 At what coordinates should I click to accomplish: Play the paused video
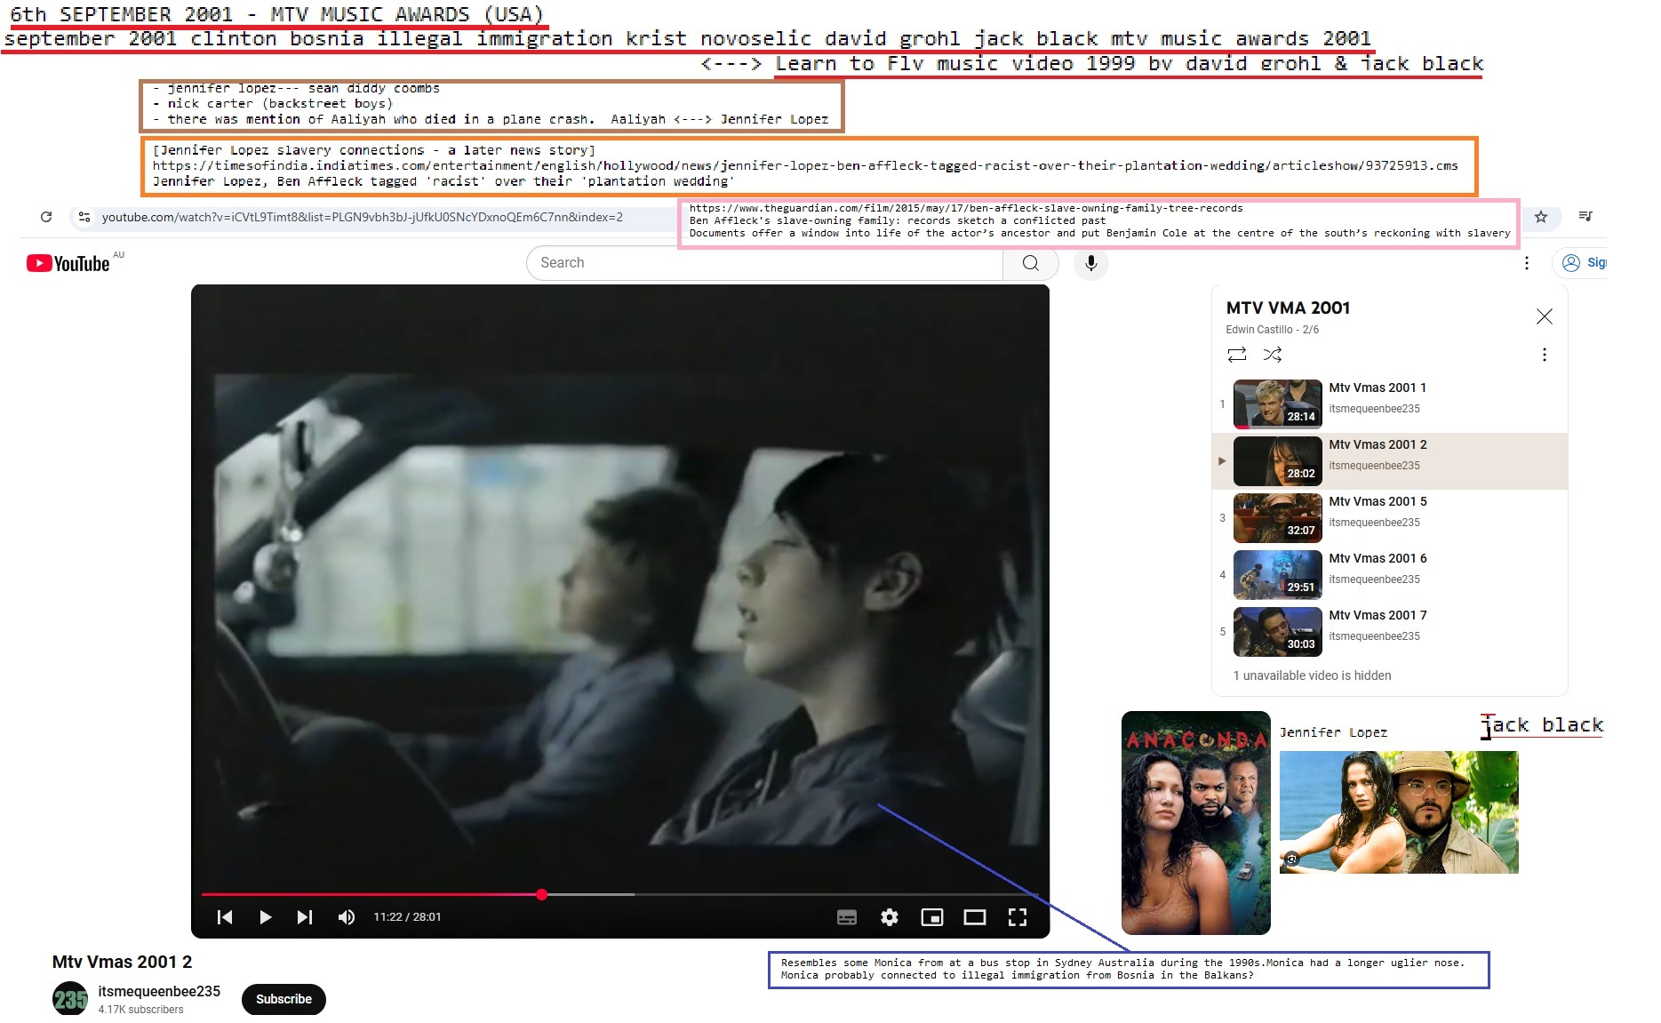265,917
